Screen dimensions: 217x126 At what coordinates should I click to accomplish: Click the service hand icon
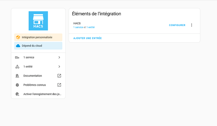(17, 58)
